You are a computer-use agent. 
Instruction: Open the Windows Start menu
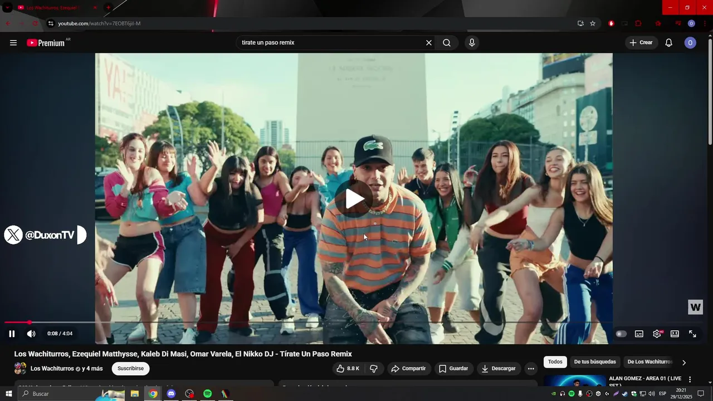point(8,394)
